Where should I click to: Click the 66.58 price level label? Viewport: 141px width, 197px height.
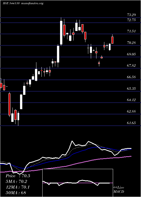[131, 77]
